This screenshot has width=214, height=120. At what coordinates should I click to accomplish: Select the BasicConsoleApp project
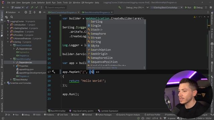click(24, 45)
